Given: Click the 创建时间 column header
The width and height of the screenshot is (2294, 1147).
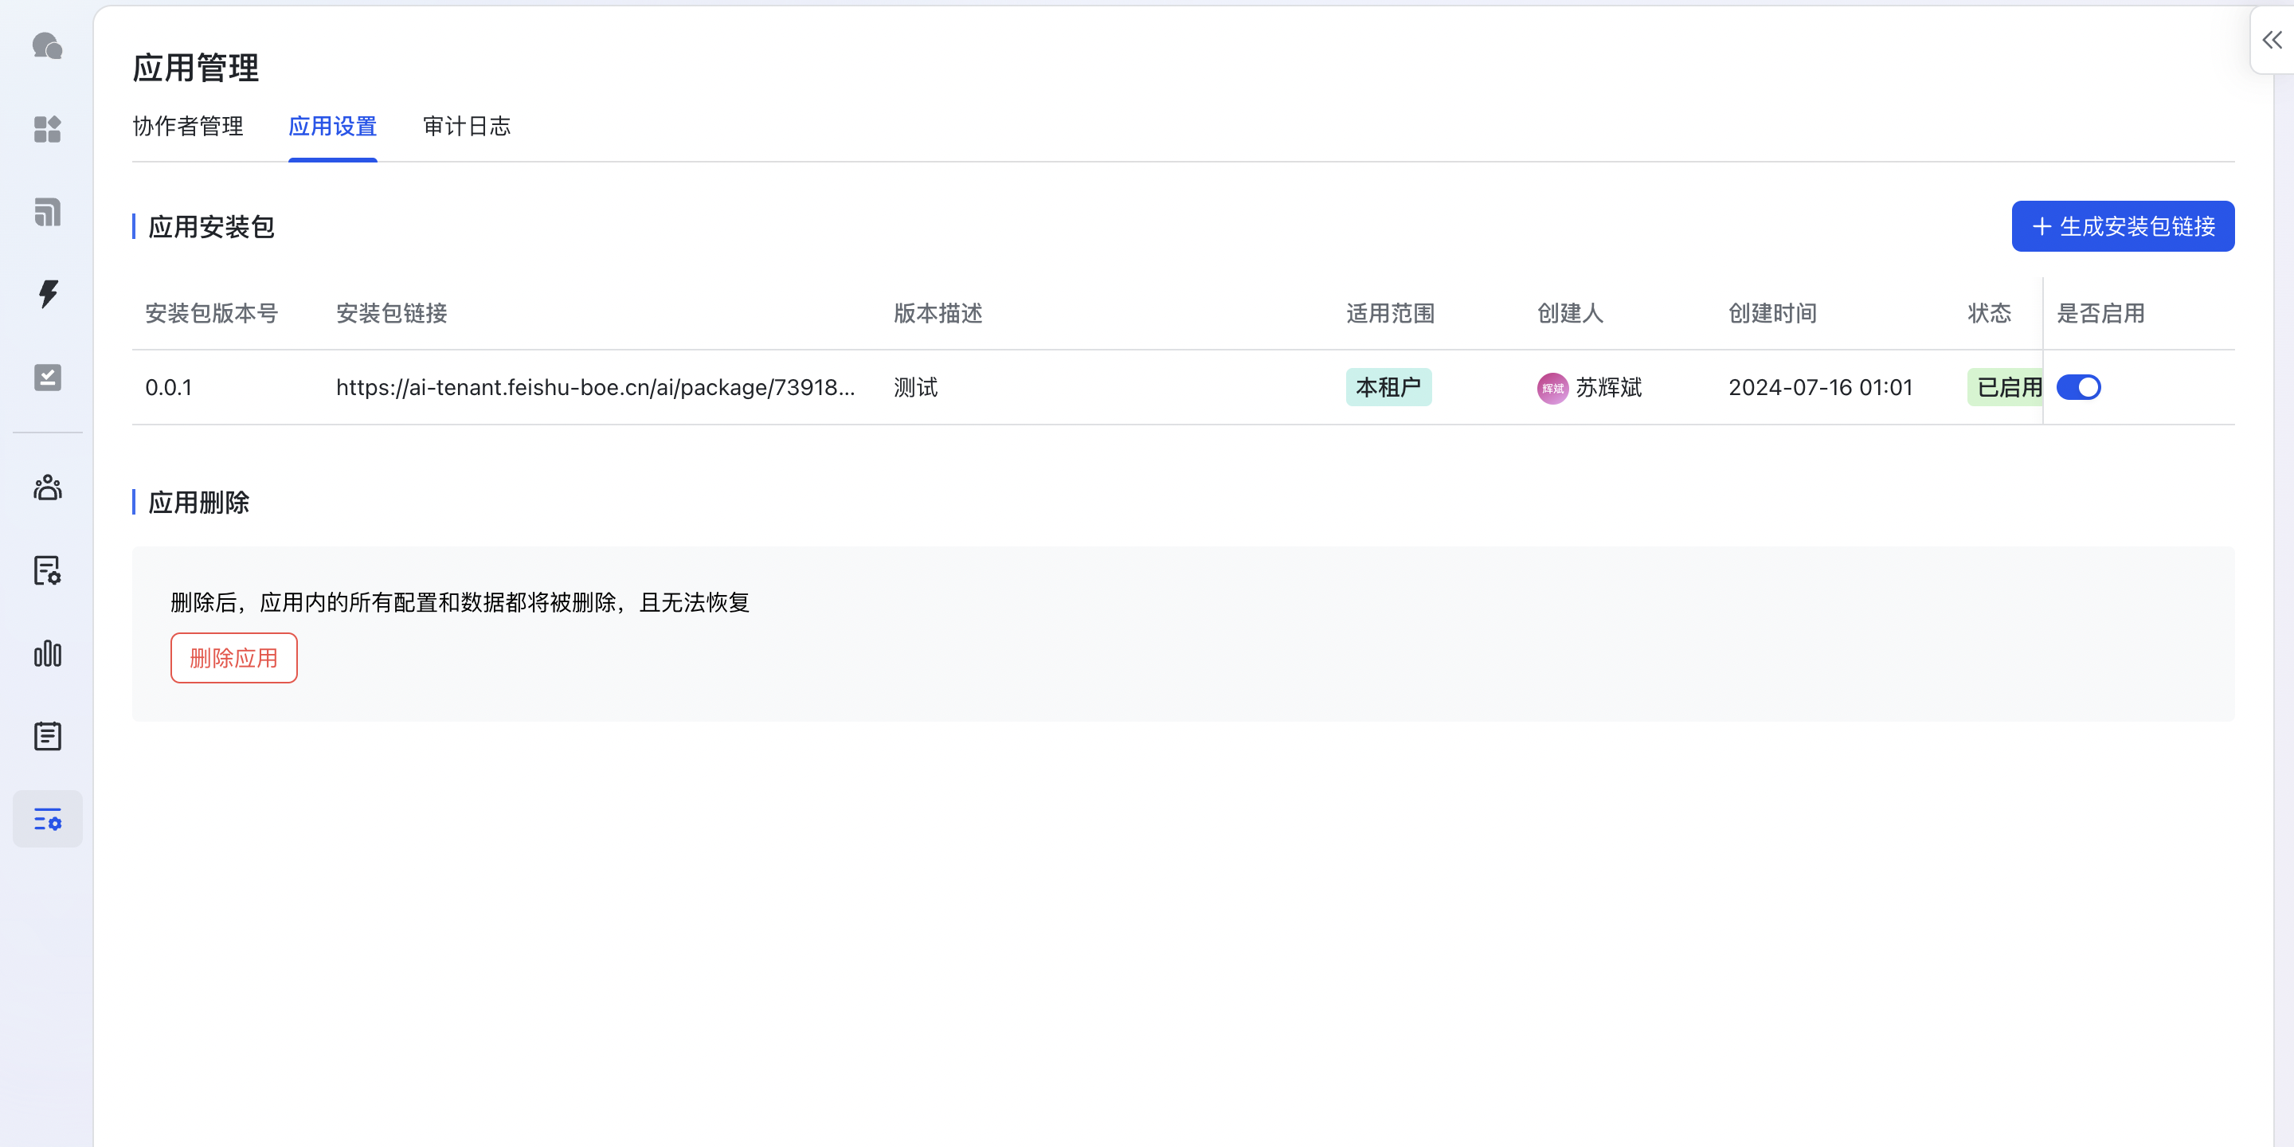Looking at the screenshot, I should [x=1772, y=314].
